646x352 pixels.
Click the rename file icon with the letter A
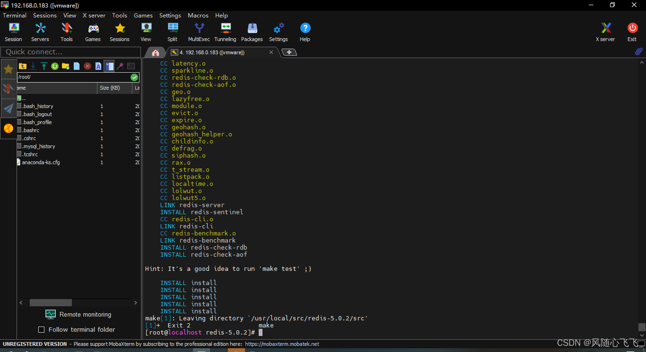(98, 66)
